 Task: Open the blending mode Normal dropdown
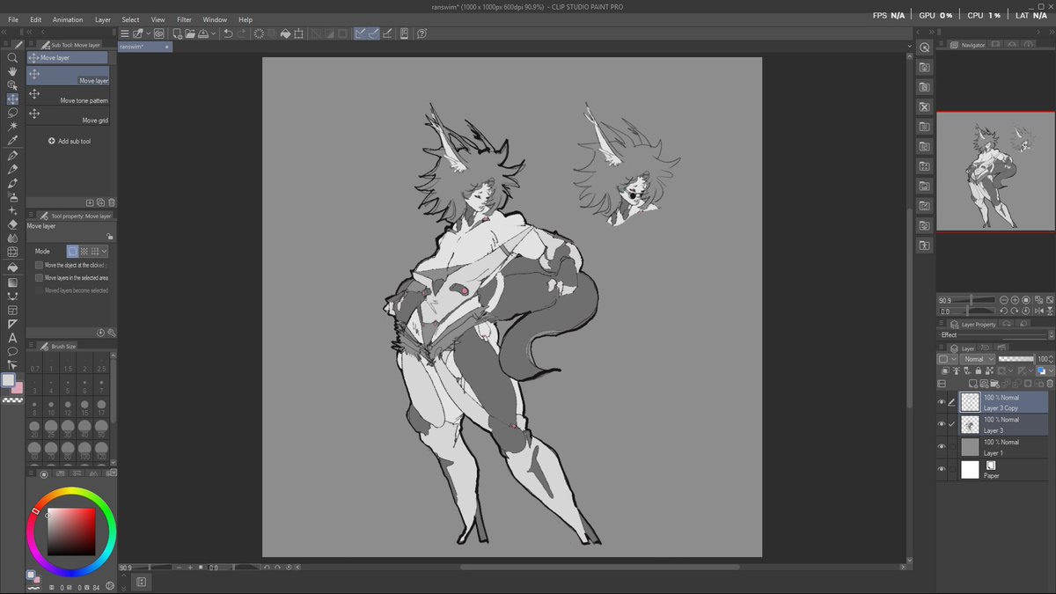(x=978, y=359)
